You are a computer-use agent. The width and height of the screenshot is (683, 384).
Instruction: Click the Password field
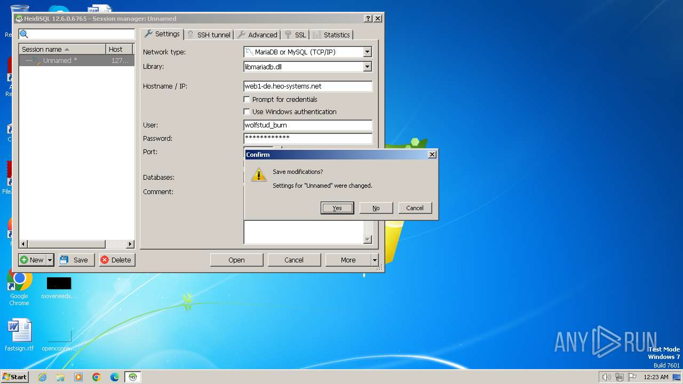(x=308, y=138)
